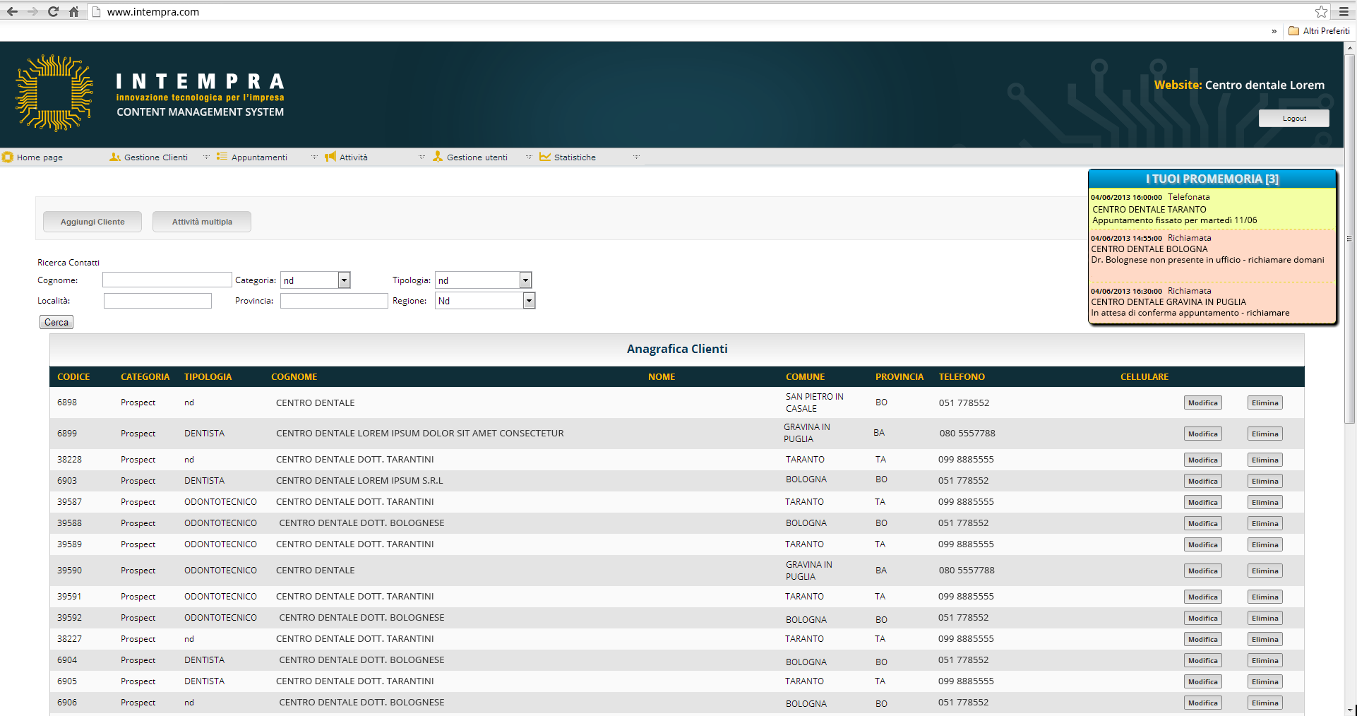Click the Cerca search button
The height and width of the screenshot is (716, 1357).
56,322
